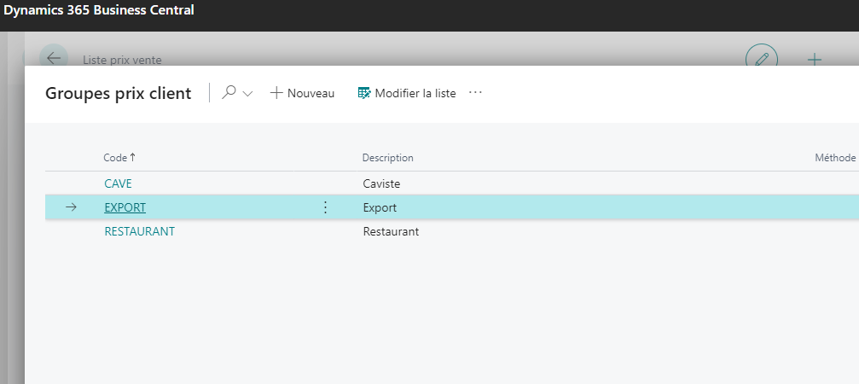Open the EXPORT code link
The image size is (859, 384).
(125, 207)
